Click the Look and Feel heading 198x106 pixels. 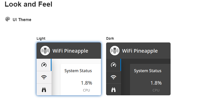tap(28, 4)
